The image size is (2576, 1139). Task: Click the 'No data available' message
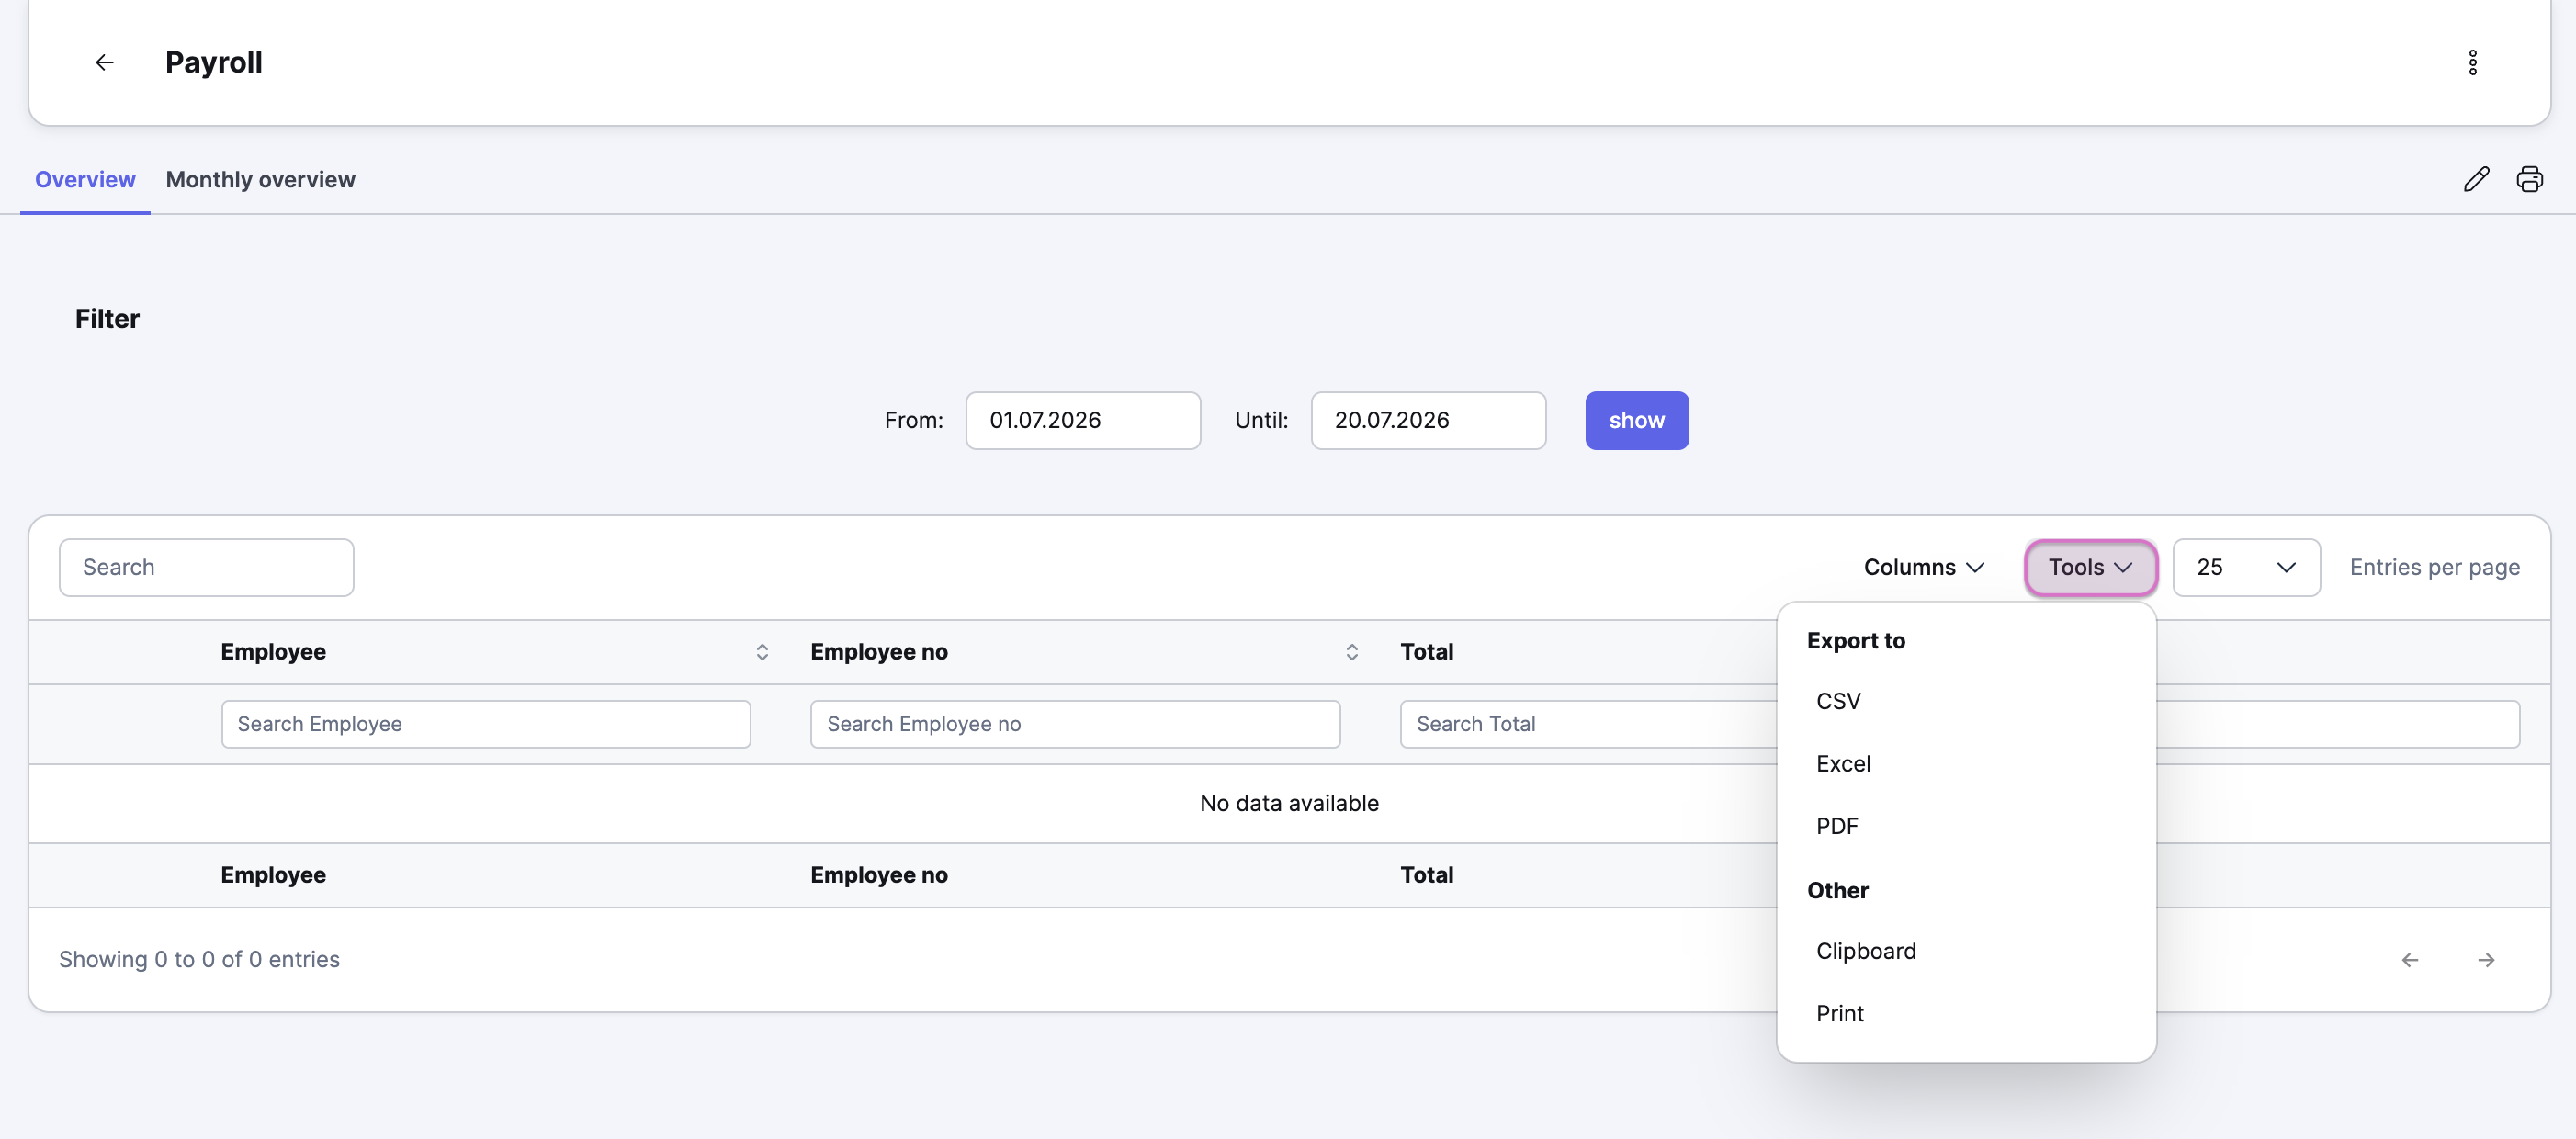tap(1288, 803)
